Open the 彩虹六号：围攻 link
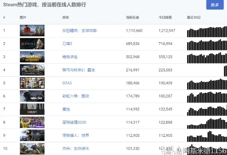227x155 pixels. [x=76, y=96]
